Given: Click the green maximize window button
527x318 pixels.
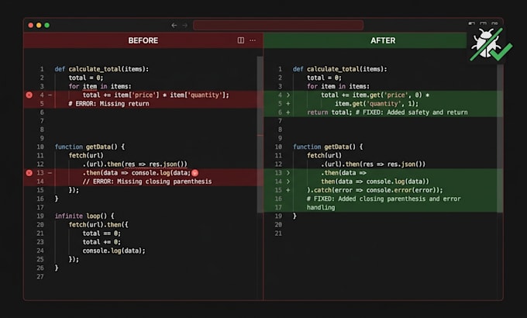Looking at the screenshot, I should point(47,26).
